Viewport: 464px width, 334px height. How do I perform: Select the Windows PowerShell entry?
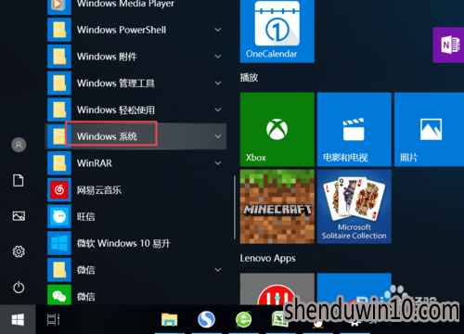pos(136,30)
